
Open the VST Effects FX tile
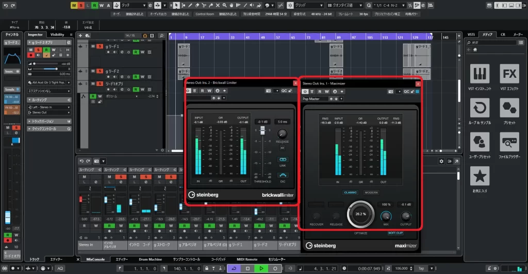(509, 77)
